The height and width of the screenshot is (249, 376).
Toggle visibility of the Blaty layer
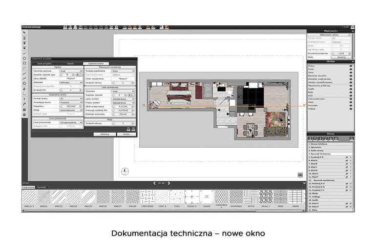click(x=351, y=92)
